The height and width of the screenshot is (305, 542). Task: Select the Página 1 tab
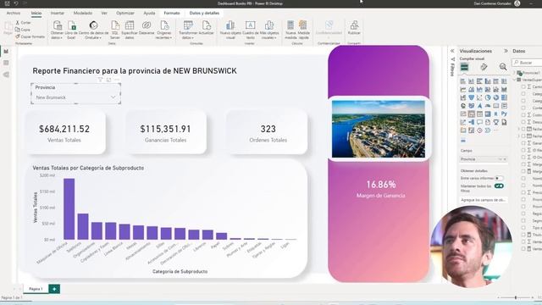pyautogui.click(x=36, y=289)
